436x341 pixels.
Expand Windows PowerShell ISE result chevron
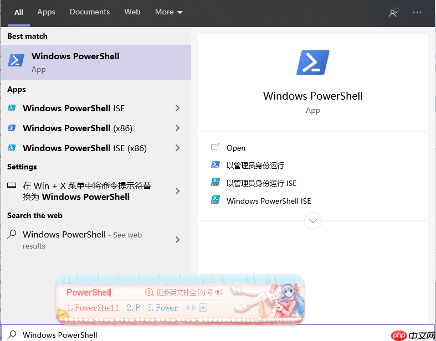178,108
